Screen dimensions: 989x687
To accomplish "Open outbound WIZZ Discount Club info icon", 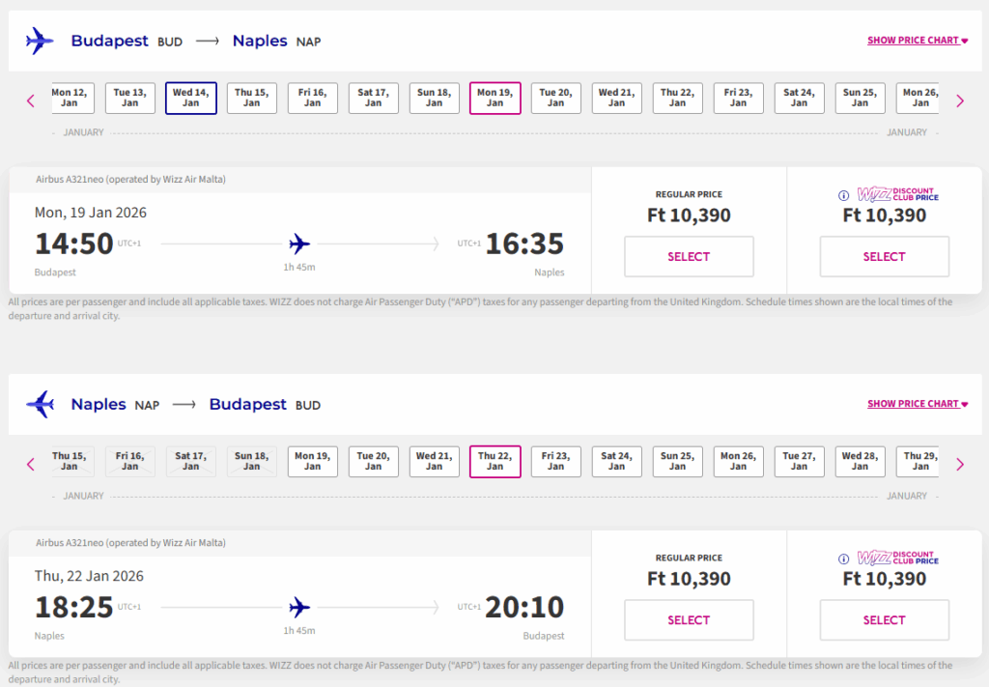I will point(842,194).
